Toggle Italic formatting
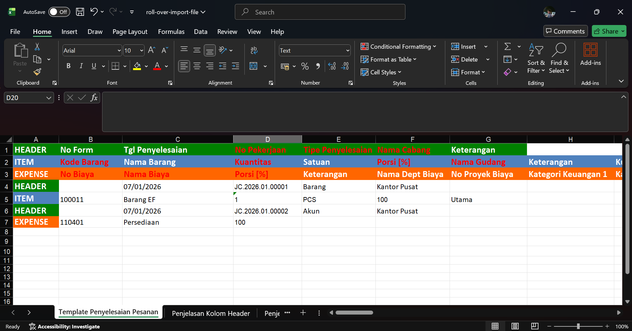This screenshot has width=632, height=331. (x=81, y=66)
